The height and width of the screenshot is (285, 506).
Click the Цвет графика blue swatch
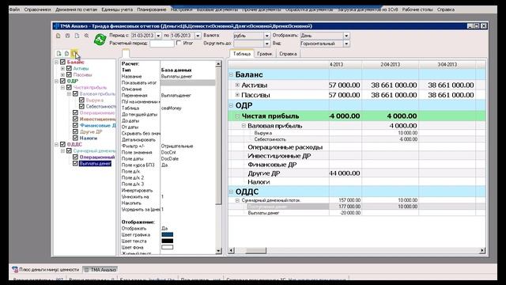pos(167,234)
